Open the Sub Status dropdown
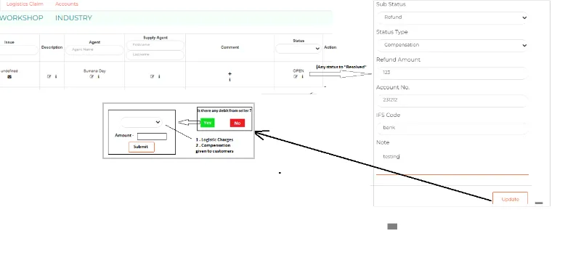Screen dimensions: 581x268 click(452, 17)
